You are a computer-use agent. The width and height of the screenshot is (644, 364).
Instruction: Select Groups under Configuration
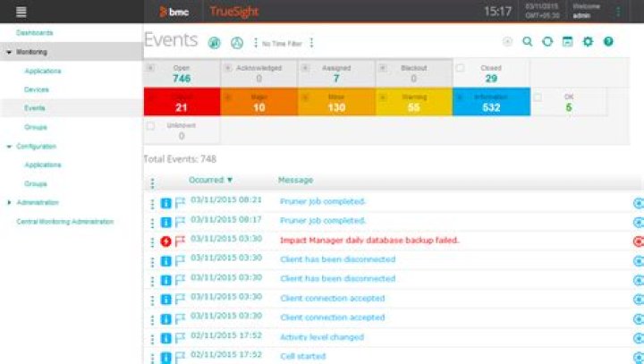coord(36,183)
